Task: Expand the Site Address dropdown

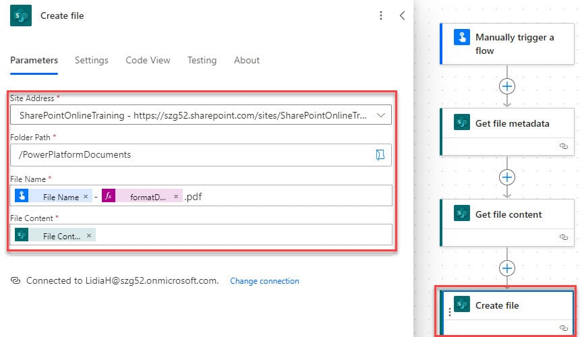Action: point(381,115)
